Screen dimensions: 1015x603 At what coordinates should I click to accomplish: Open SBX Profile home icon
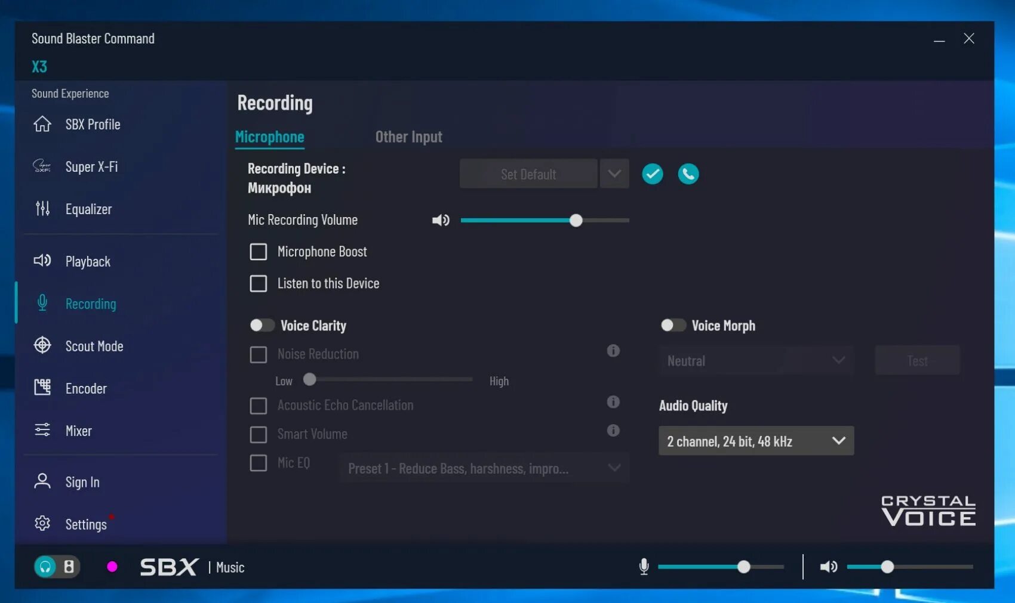[x=42, y=124]
